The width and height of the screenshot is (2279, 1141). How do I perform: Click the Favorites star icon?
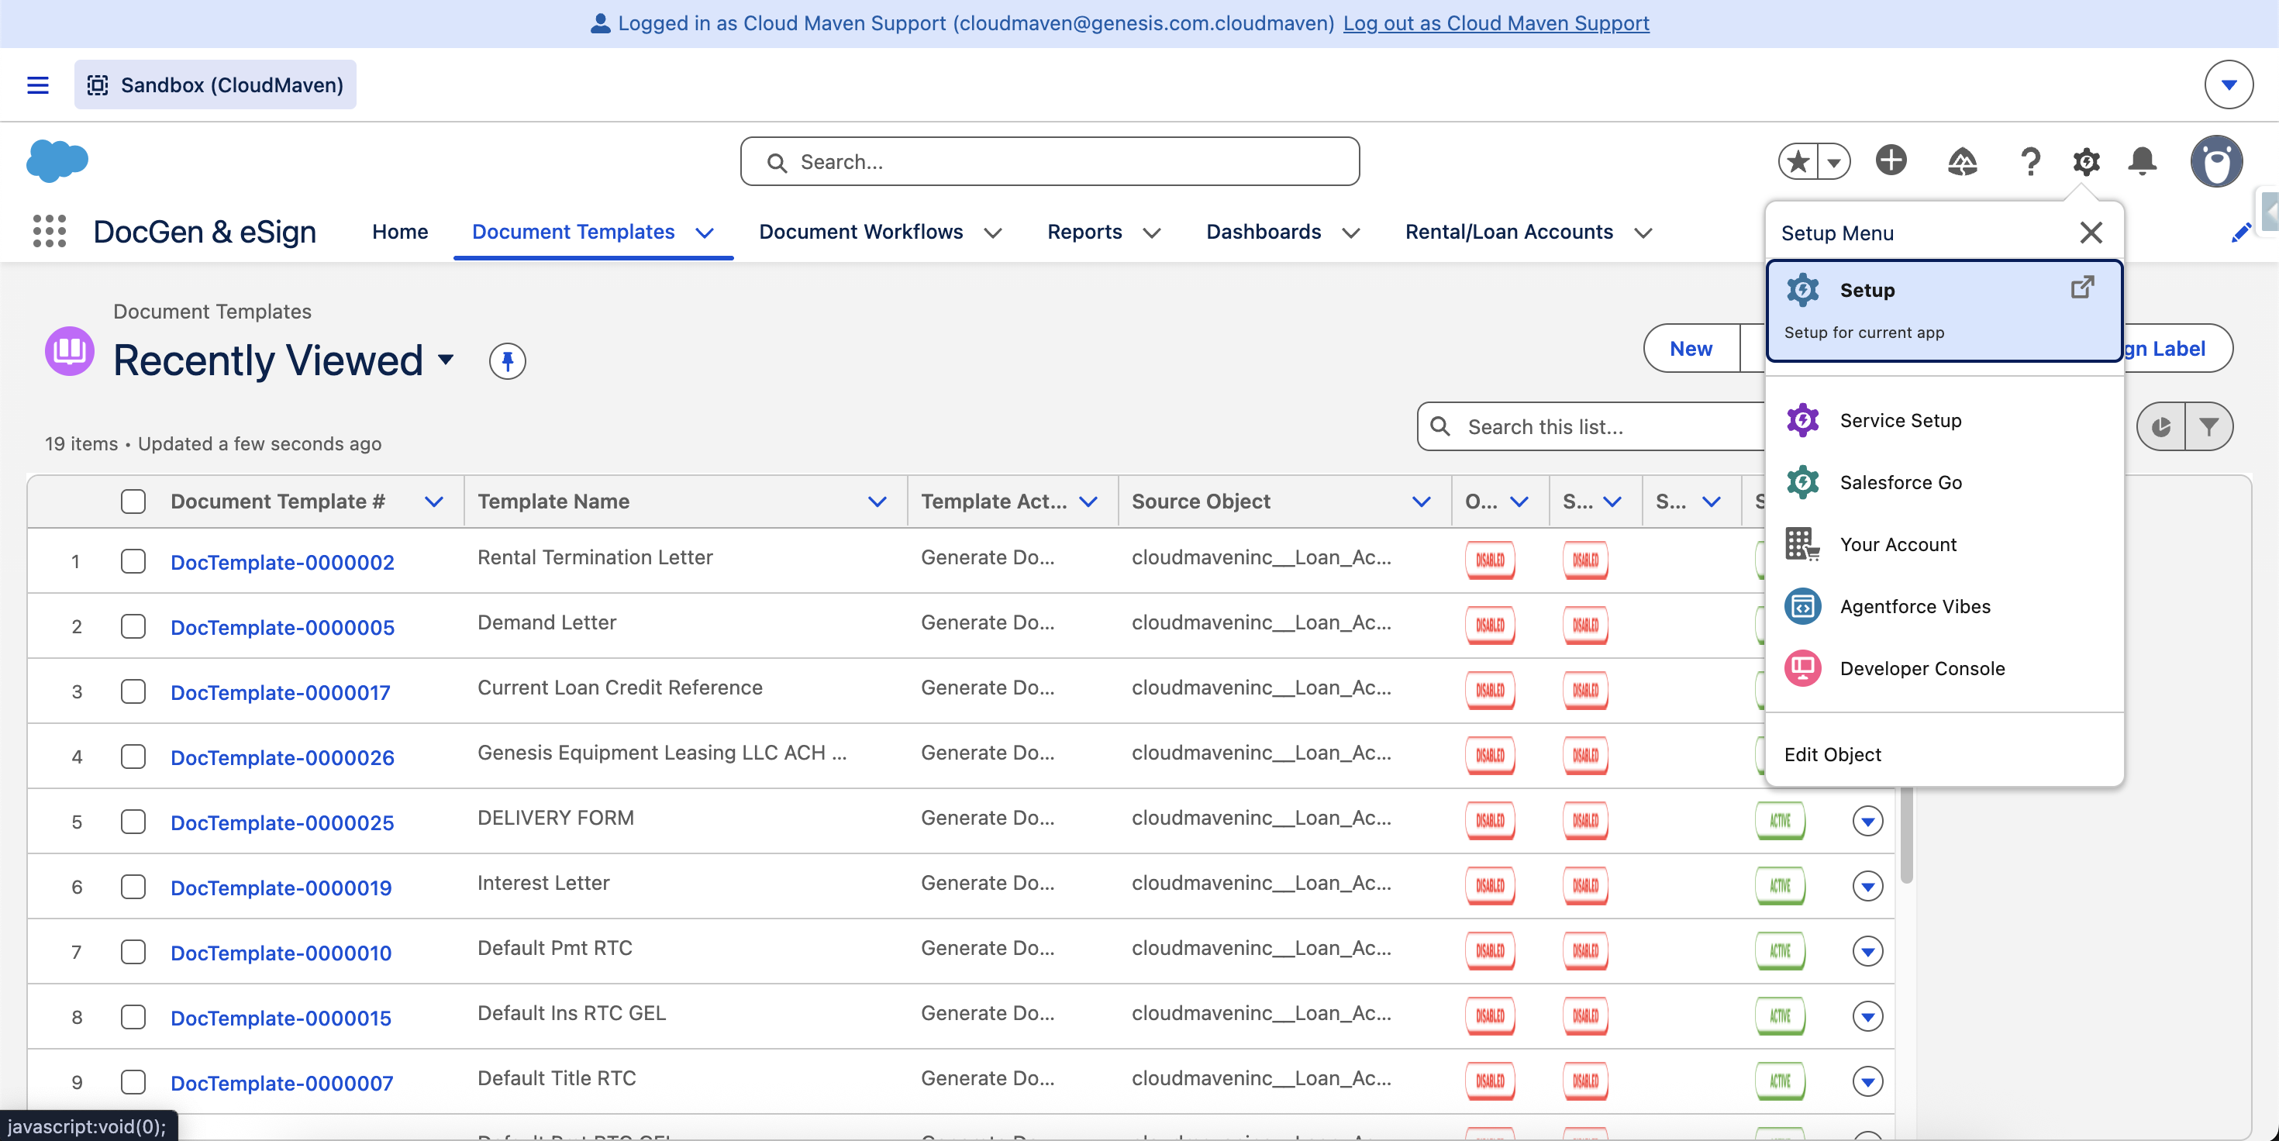click(1798, 161)
